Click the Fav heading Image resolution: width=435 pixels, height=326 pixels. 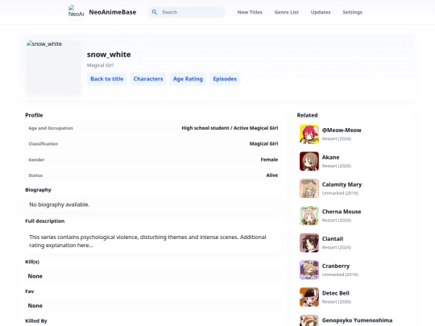tap(30, 291)
